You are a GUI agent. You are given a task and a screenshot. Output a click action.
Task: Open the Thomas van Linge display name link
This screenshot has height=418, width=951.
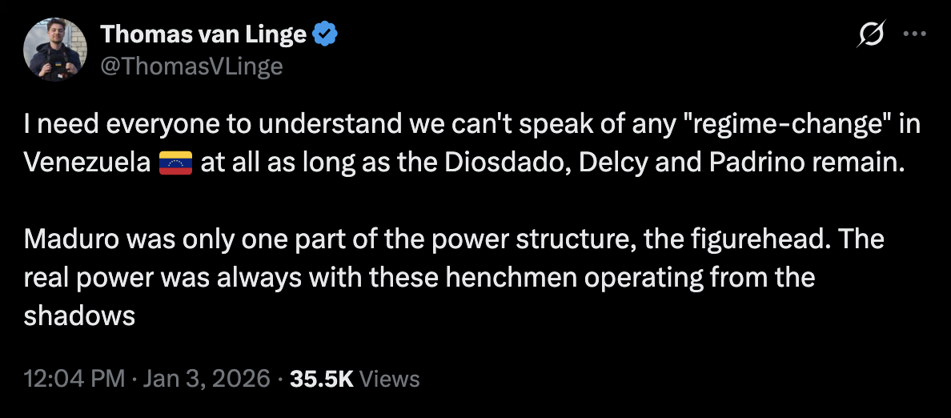pos(203,34)
